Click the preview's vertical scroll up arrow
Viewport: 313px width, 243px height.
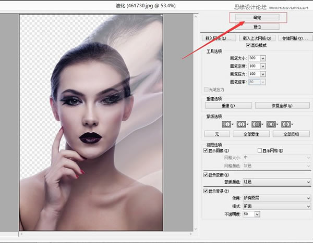196,17
